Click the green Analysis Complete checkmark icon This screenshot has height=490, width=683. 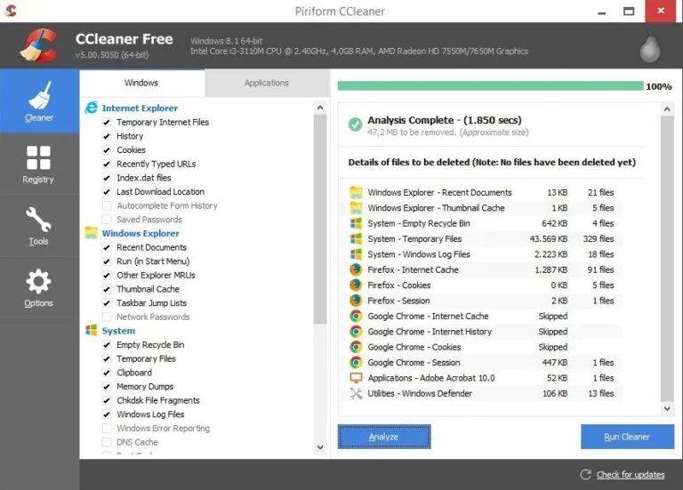[x=355, y=125]
